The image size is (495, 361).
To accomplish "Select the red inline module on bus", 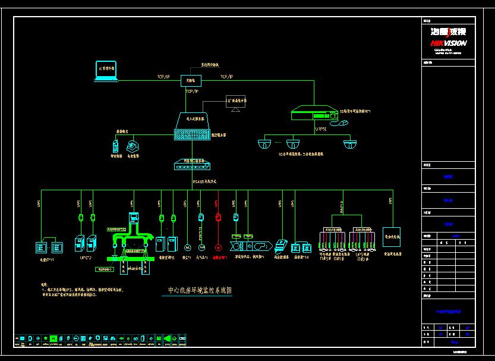I will 217,218.
